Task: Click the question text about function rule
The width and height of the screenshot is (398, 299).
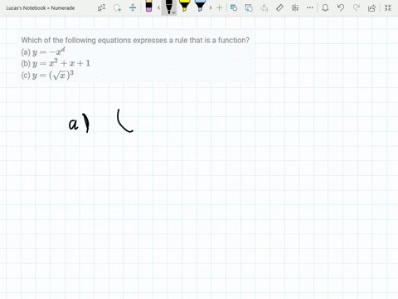Action: [135, 41]
